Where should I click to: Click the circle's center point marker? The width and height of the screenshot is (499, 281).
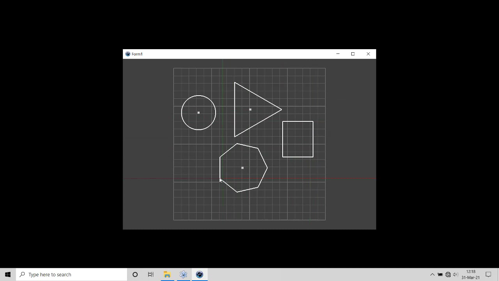click(x=198, y=113)
